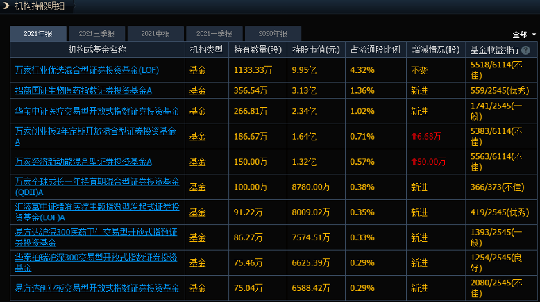540x302 pixels.
Task: Select the 559/2545(优秀) ranking cell
Action: [x=500, y=90]
